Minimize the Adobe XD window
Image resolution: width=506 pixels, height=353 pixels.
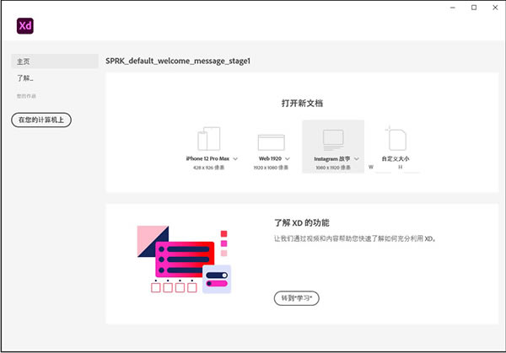coord(453,8)
